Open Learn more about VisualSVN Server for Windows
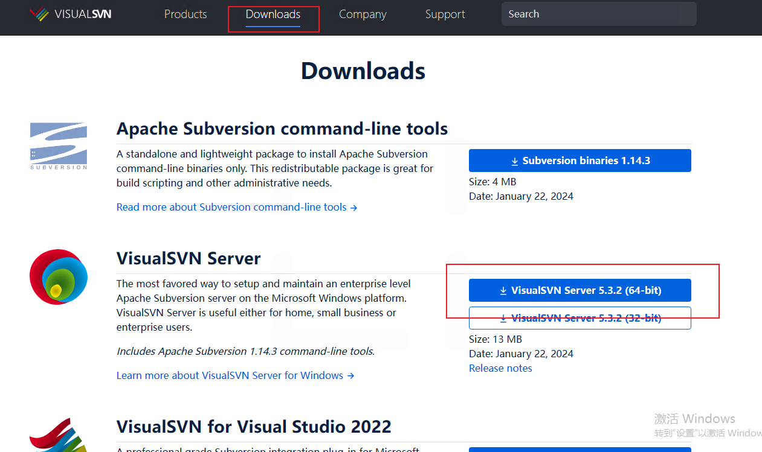 (235, 375)
